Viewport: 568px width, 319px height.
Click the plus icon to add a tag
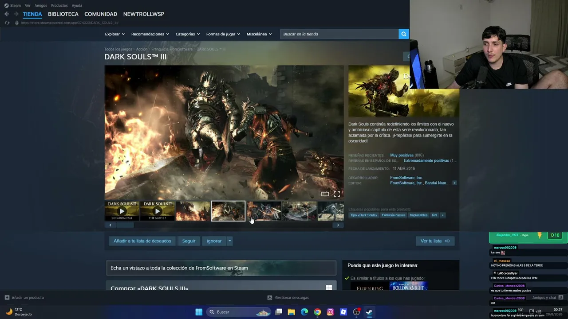coord(442,215)
